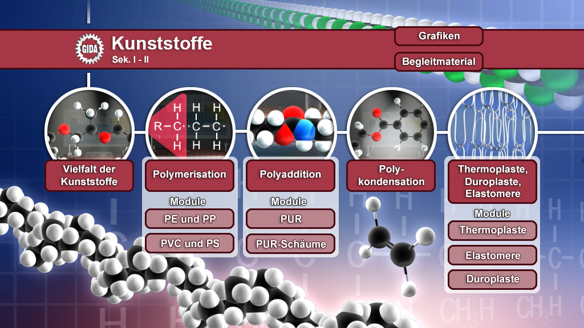
Task: Open Thermoplaste, Duroplaste, Elastomere chapter
Action: 492,181
